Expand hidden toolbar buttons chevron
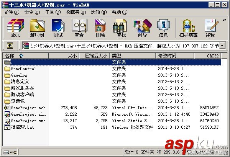This screenshot has height=157, width=230. (x=224, y=20)
